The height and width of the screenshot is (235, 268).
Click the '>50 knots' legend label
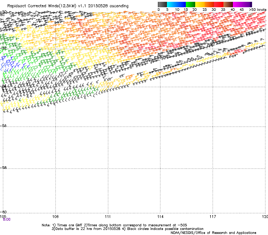pos(257,10)
